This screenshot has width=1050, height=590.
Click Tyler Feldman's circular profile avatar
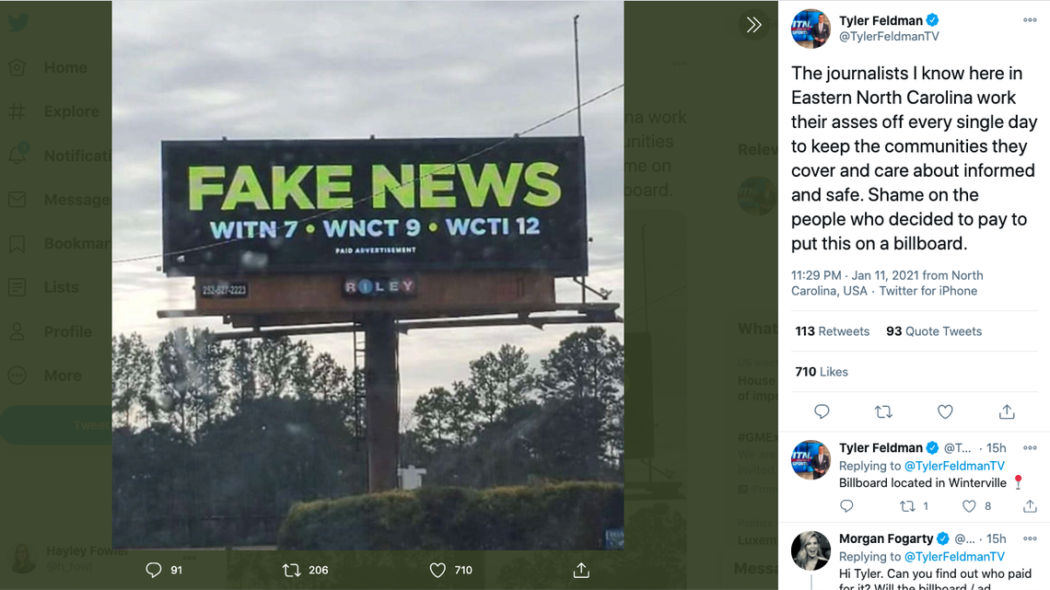[x=810, y=29]
